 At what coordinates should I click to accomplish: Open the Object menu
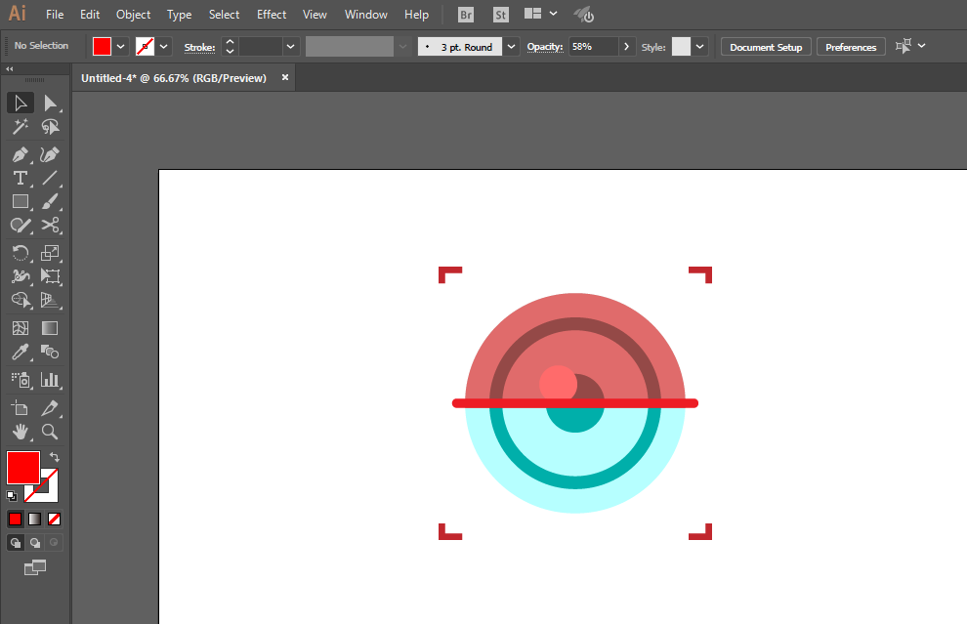click(133, 15)
